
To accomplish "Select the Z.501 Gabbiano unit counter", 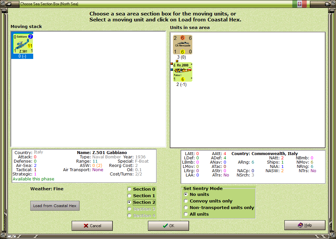I will coord(23,43).
